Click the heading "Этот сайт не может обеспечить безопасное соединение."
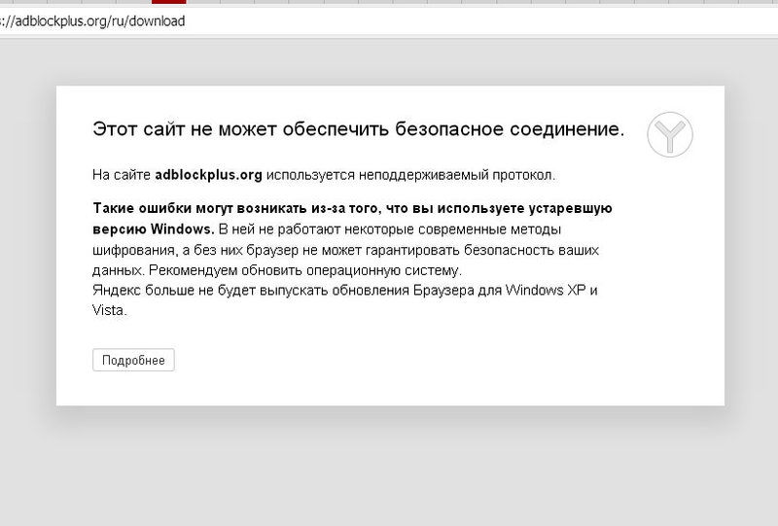This screenshot has height=526, width=778. [x=358, y=129]
